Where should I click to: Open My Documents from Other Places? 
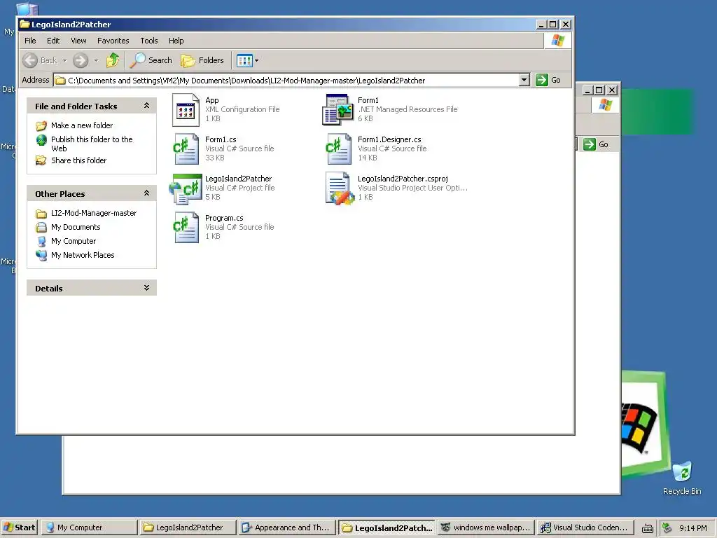[76, 228]
